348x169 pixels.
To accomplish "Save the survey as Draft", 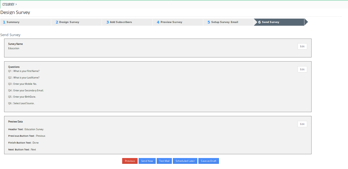I will (209, 161).
